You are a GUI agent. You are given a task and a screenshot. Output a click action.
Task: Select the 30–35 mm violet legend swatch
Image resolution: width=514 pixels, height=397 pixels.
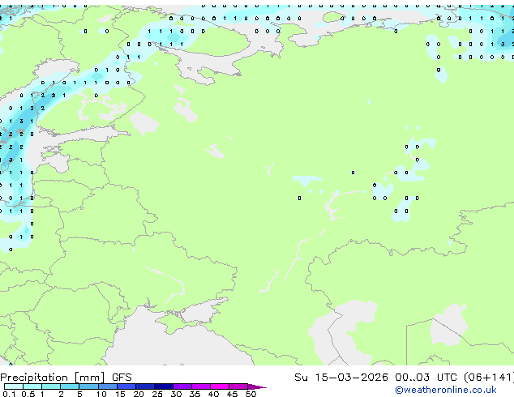182,386
